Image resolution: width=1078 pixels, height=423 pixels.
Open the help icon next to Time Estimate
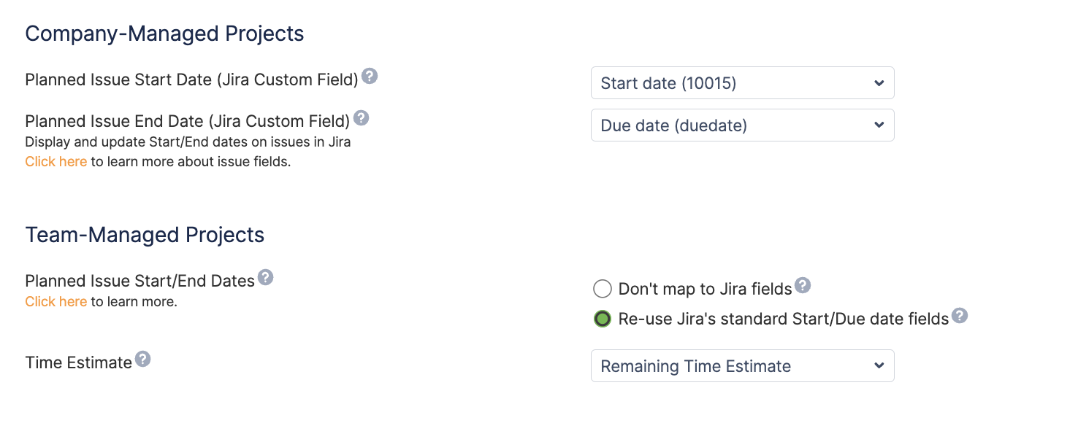click(x=142, y=357)
